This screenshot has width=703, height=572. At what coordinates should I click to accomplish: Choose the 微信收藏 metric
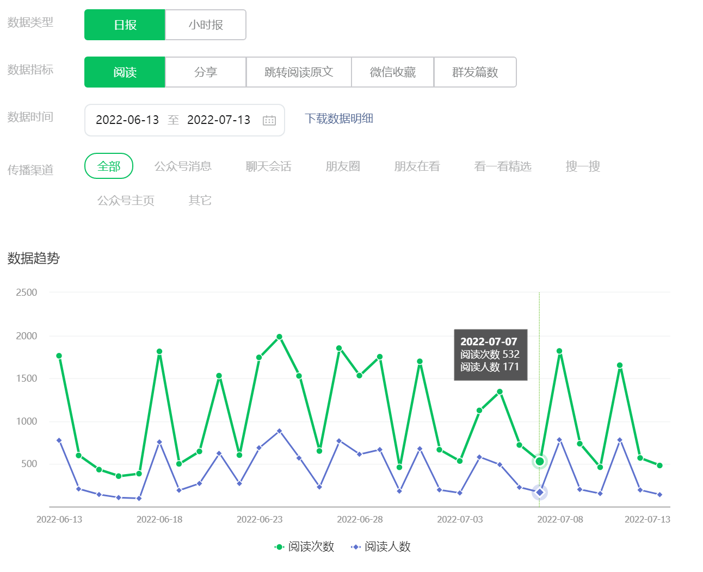coord(392,72)
